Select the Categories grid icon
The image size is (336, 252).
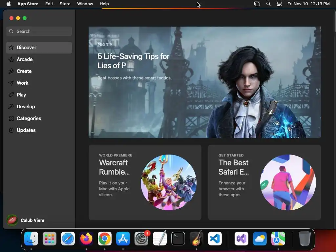click(11, 118)
